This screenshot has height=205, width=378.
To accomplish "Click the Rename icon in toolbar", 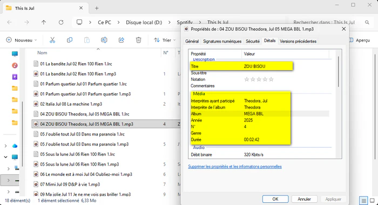I will pos(104,40).
